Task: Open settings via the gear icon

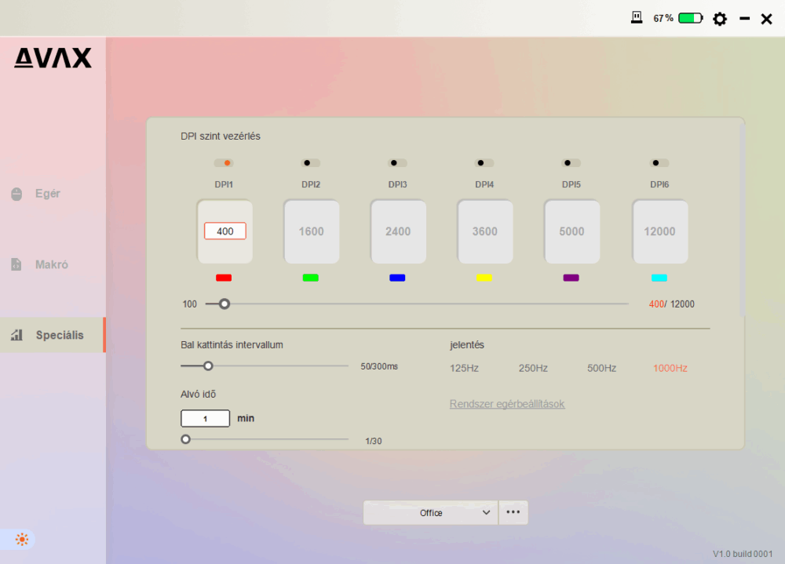Action: coord(719,19)
